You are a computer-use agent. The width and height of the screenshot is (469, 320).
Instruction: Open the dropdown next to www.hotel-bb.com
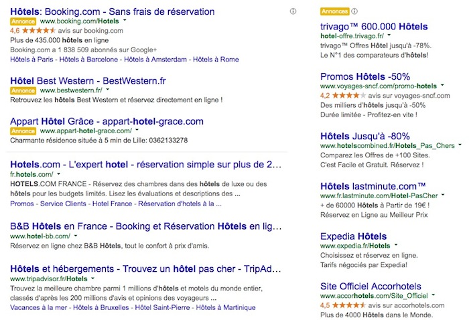(76, 236)
